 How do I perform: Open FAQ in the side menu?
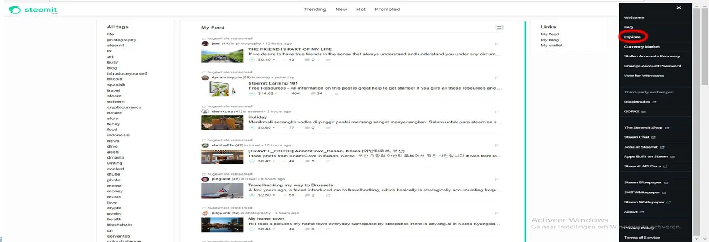click(x=628, y=27)
